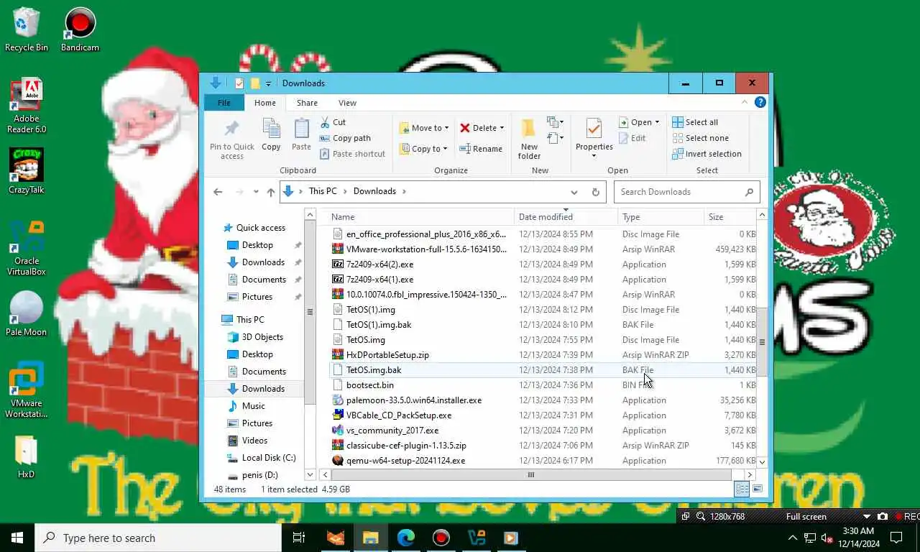Open Bandicam desktop shortcut

[x=80, y=29]
